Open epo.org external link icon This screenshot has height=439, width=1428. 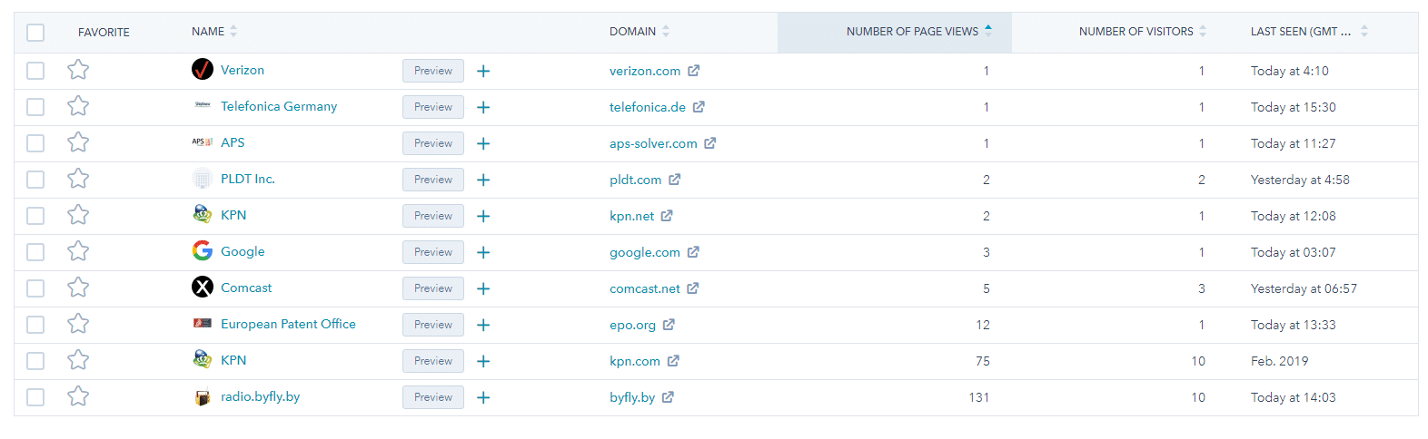(x=669, y=325)
